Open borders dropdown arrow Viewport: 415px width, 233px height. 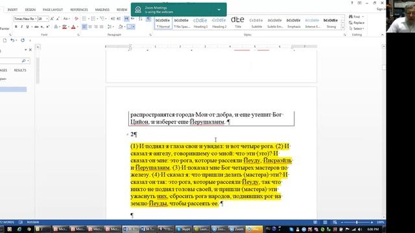tap(133, 27)
